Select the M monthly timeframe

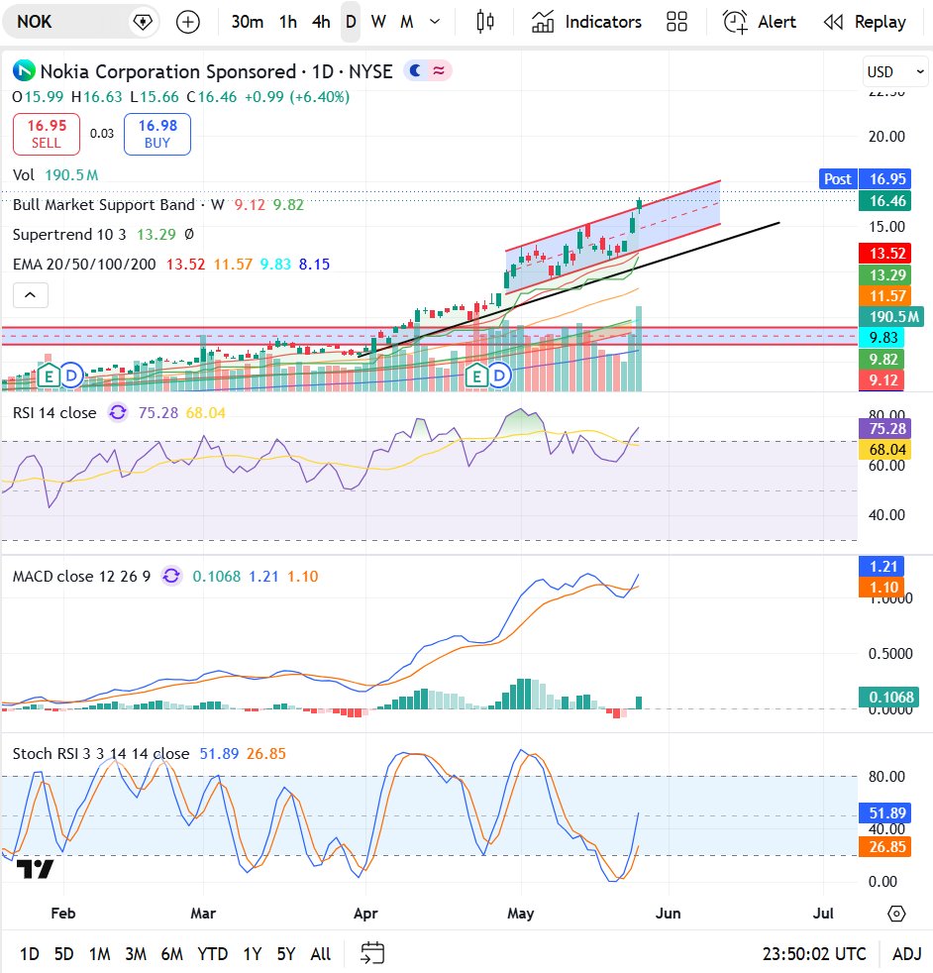tap(406, 23)
